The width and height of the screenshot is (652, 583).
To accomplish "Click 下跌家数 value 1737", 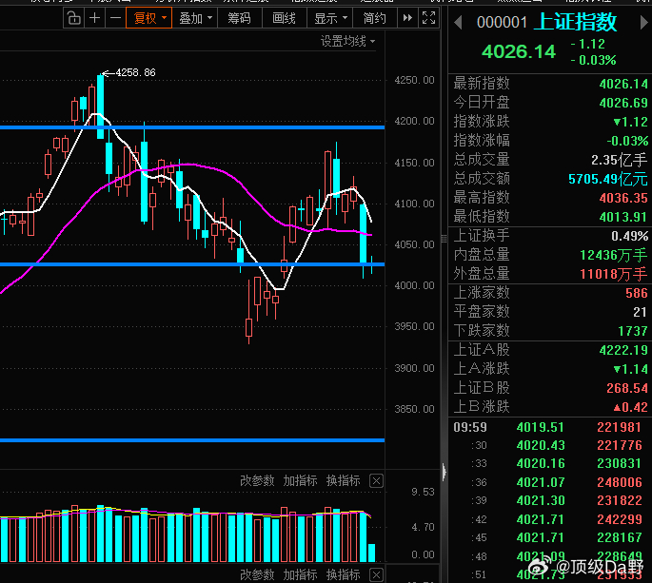I will (x=633, y=331).
